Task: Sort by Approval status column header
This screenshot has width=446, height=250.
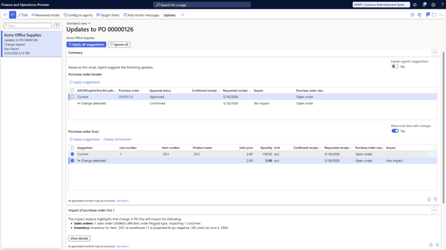Action: pos(160,90)
